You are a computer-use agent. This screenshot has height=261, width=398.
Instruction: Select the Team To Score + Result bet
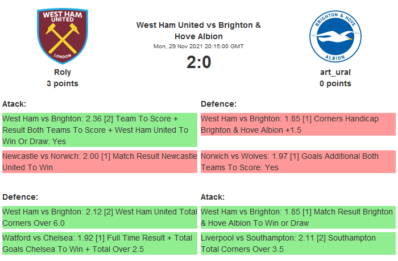[100, 130]
